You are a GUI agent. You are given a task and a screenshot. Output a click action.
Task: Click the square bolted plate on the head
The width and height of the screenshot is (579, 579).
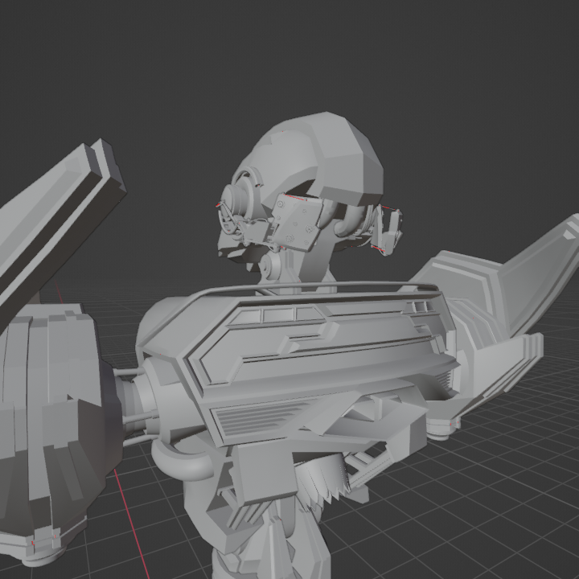point(298,222)
